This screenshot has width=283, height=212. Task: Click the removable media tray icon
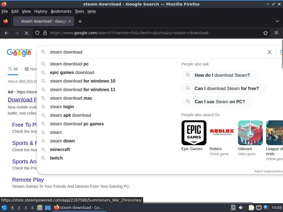[233, 208]
